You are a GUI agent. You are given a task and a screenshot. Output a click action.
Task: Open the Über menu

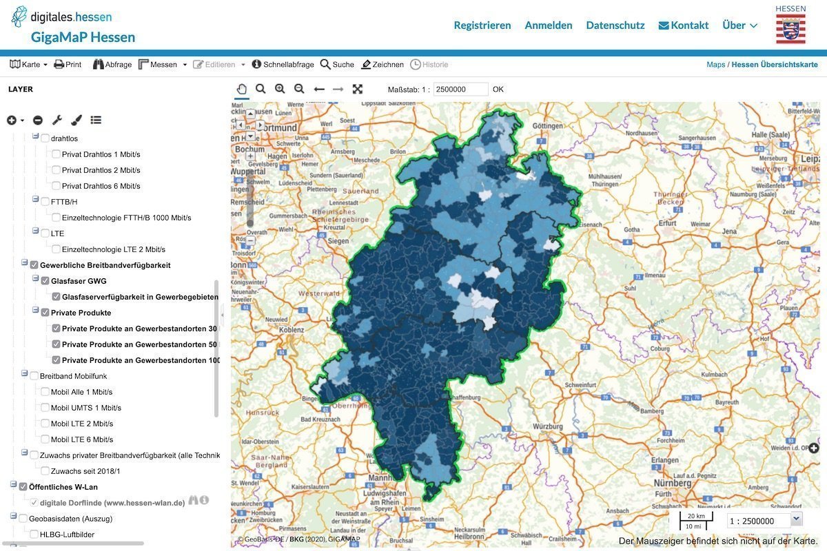tap(740, 25)
